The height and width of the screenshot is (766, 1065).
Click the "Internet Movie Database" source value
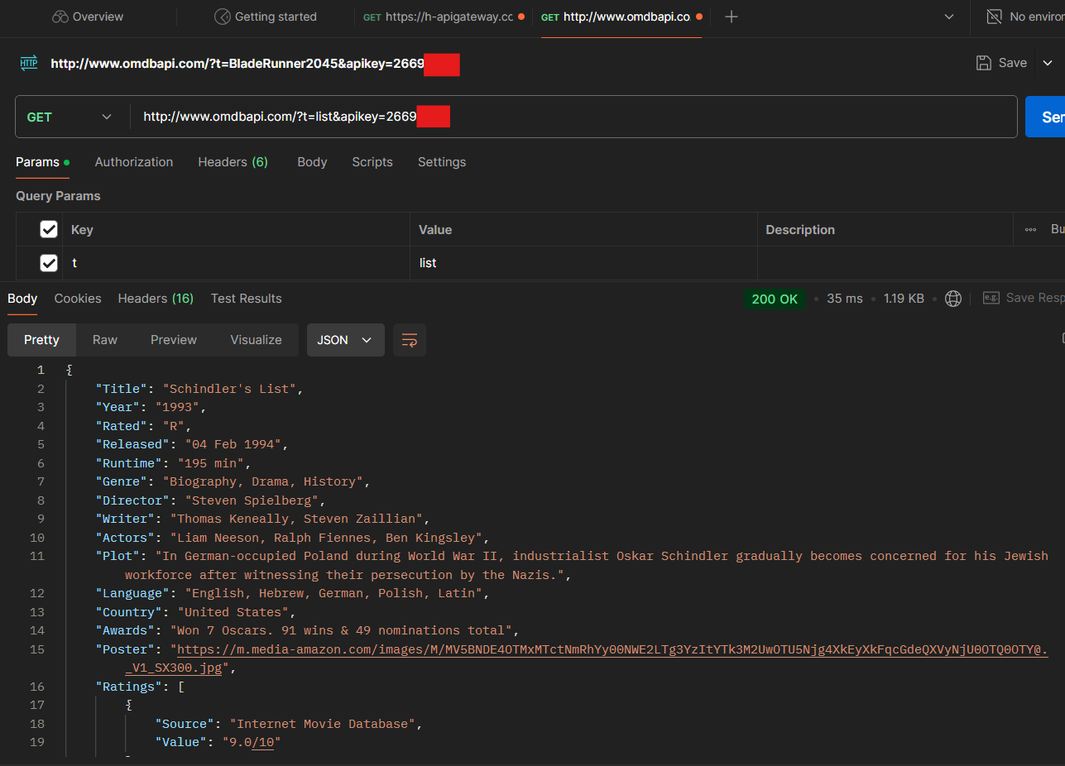(x=324, y=724)
